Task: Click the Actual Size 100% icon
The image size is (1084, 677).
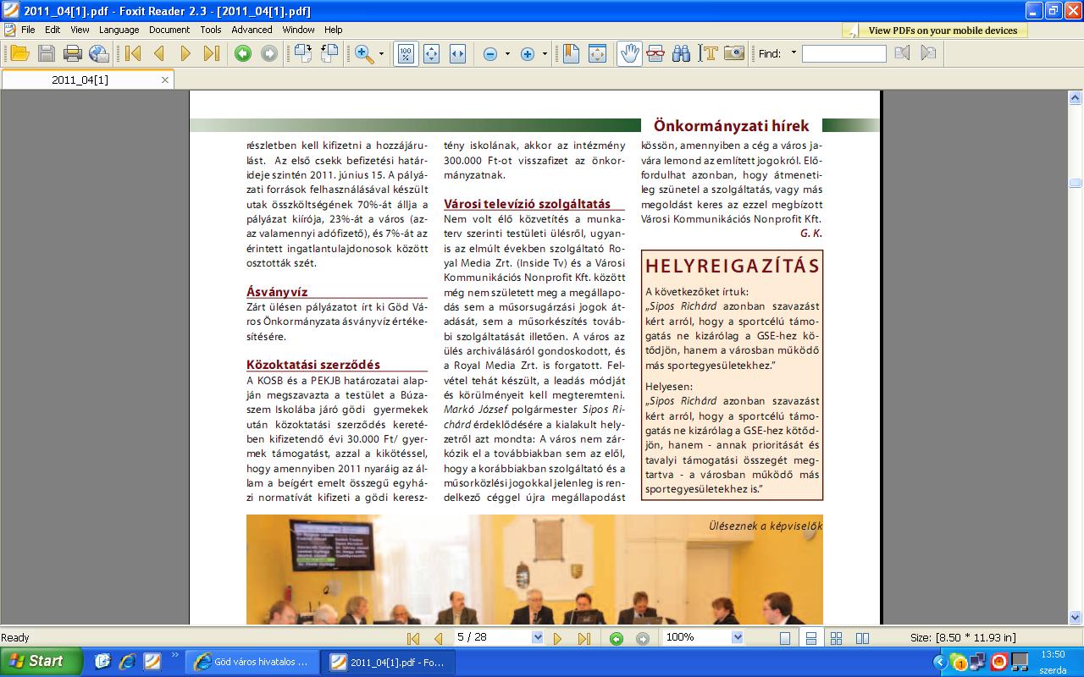Action: point(406,54)
